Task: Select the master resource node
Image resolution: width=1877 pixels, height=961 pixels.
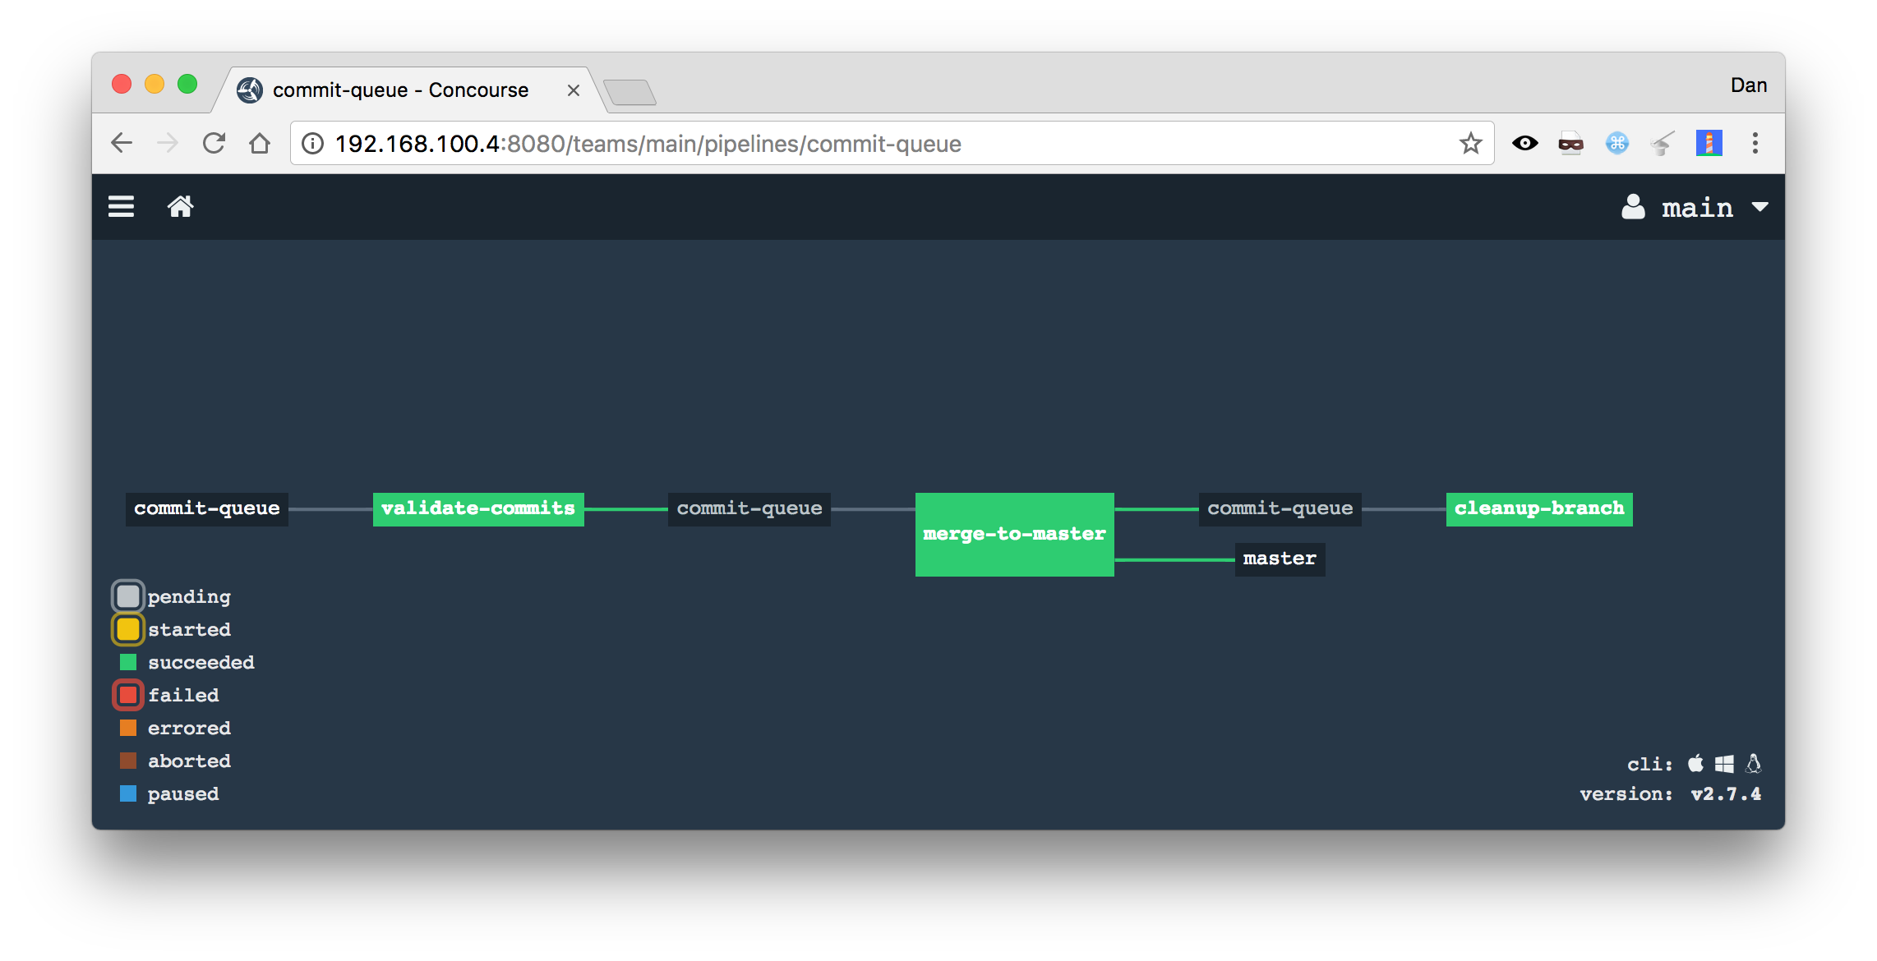Action: (x=1279, y=559)
